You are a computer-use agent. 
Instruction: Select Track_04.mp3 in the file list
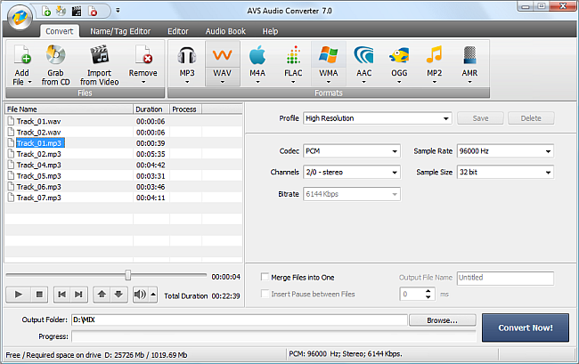click(x=39, y=165)
